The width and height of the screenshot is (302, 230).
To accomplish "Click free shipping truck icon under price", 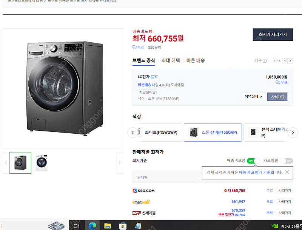I will coord(134,47).
